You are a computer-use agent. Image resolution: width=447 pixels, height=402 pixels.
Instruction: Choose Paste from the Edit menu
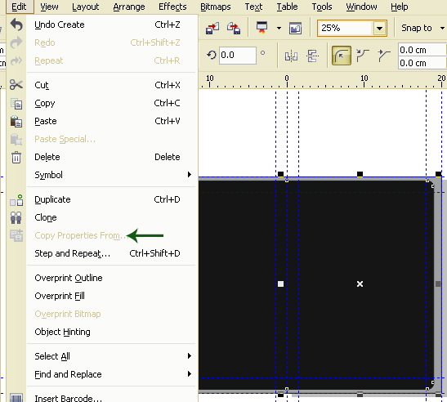click(x=111, y=121)
